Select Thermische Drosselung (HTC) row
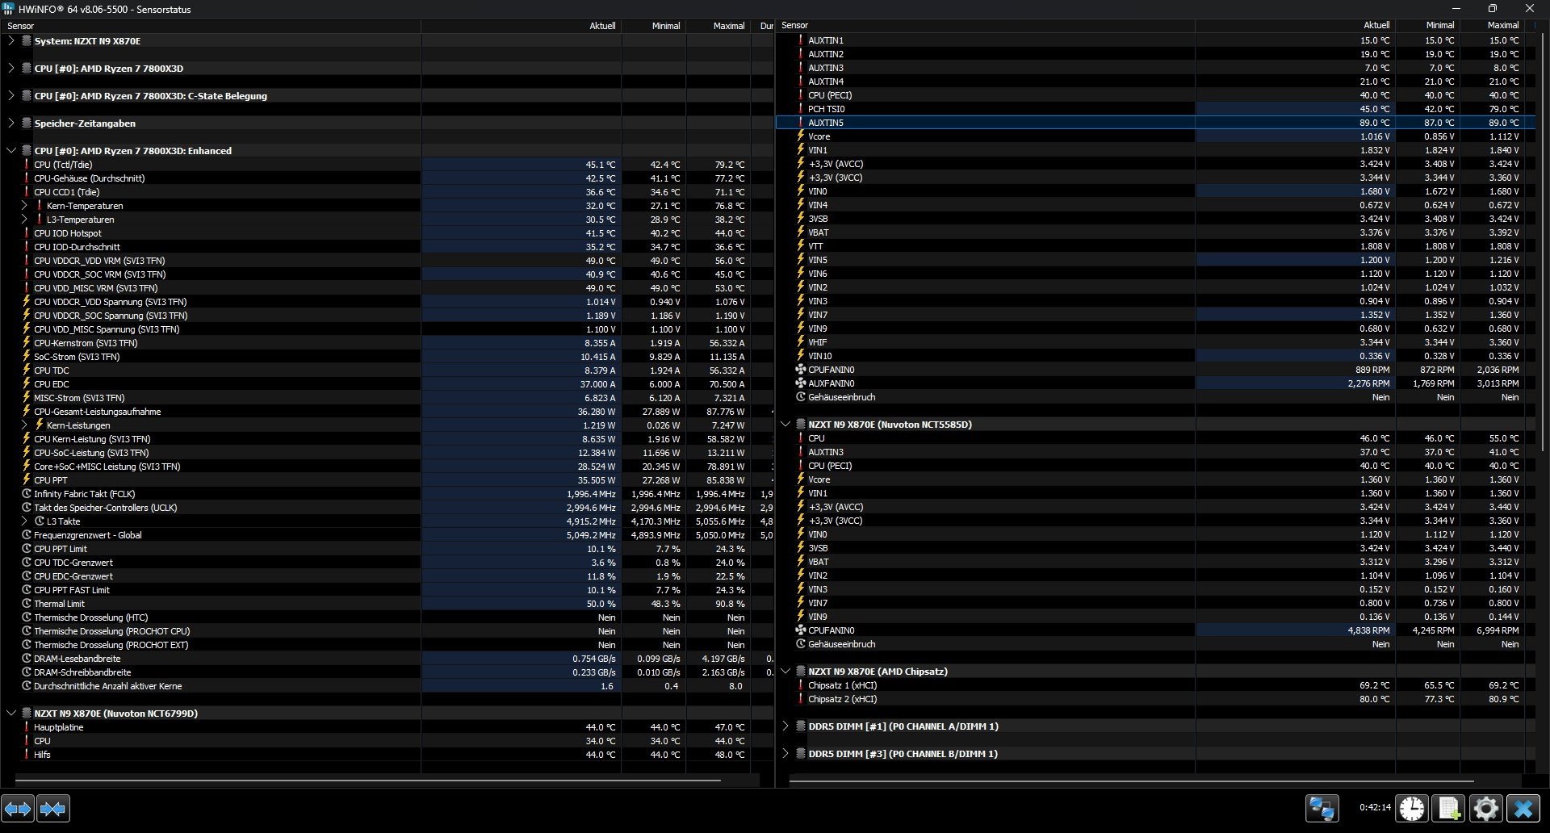This screenshot has width=1550, height=833. pyautogui.click(x=387, y=617)
